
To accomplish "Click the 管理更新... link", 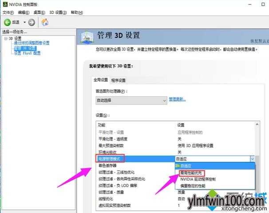I will point(177,99).
